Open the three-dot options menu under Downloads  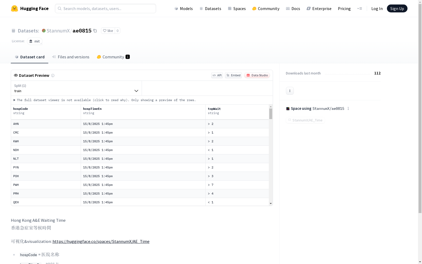click(290, 91)
